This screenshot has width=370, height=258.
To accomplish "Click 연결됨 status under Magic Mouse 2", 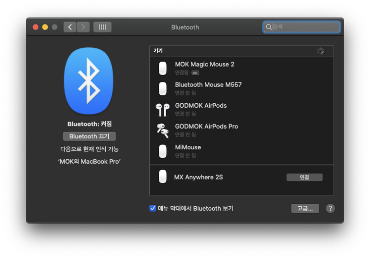I will tap(182, 73).
